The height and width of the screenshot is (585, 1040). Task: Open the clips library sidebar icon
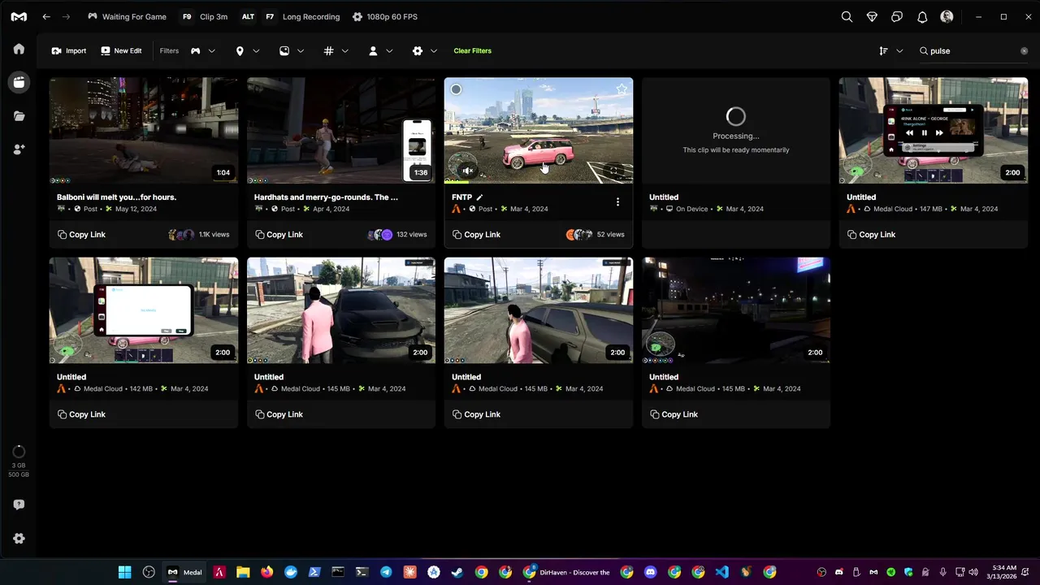tap(19, 82)
